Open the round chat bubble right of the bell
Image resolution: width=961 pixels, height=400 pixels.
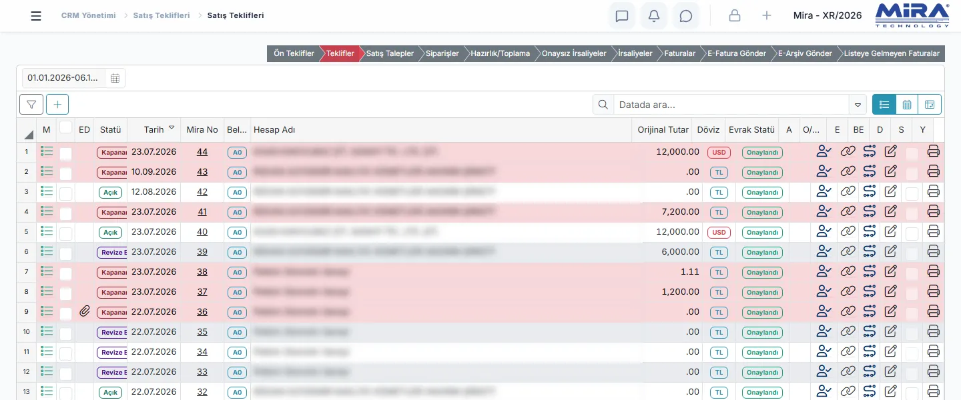pyautogui.click(x=686, y=16)
